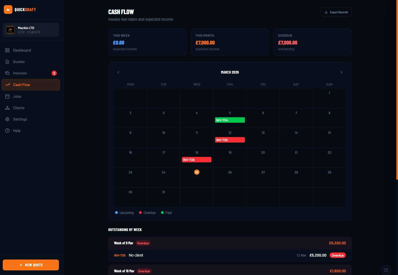Click the This Month £7,000.00 card
Viewport: 398px width, 275px height.
coord(230,42)
